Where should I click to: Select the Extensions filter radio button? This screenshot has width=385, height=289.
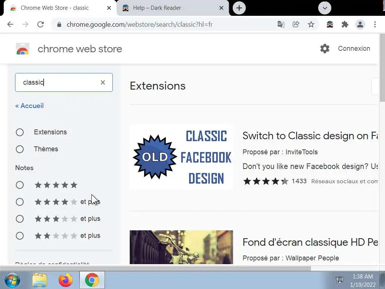tap(20, 132)
